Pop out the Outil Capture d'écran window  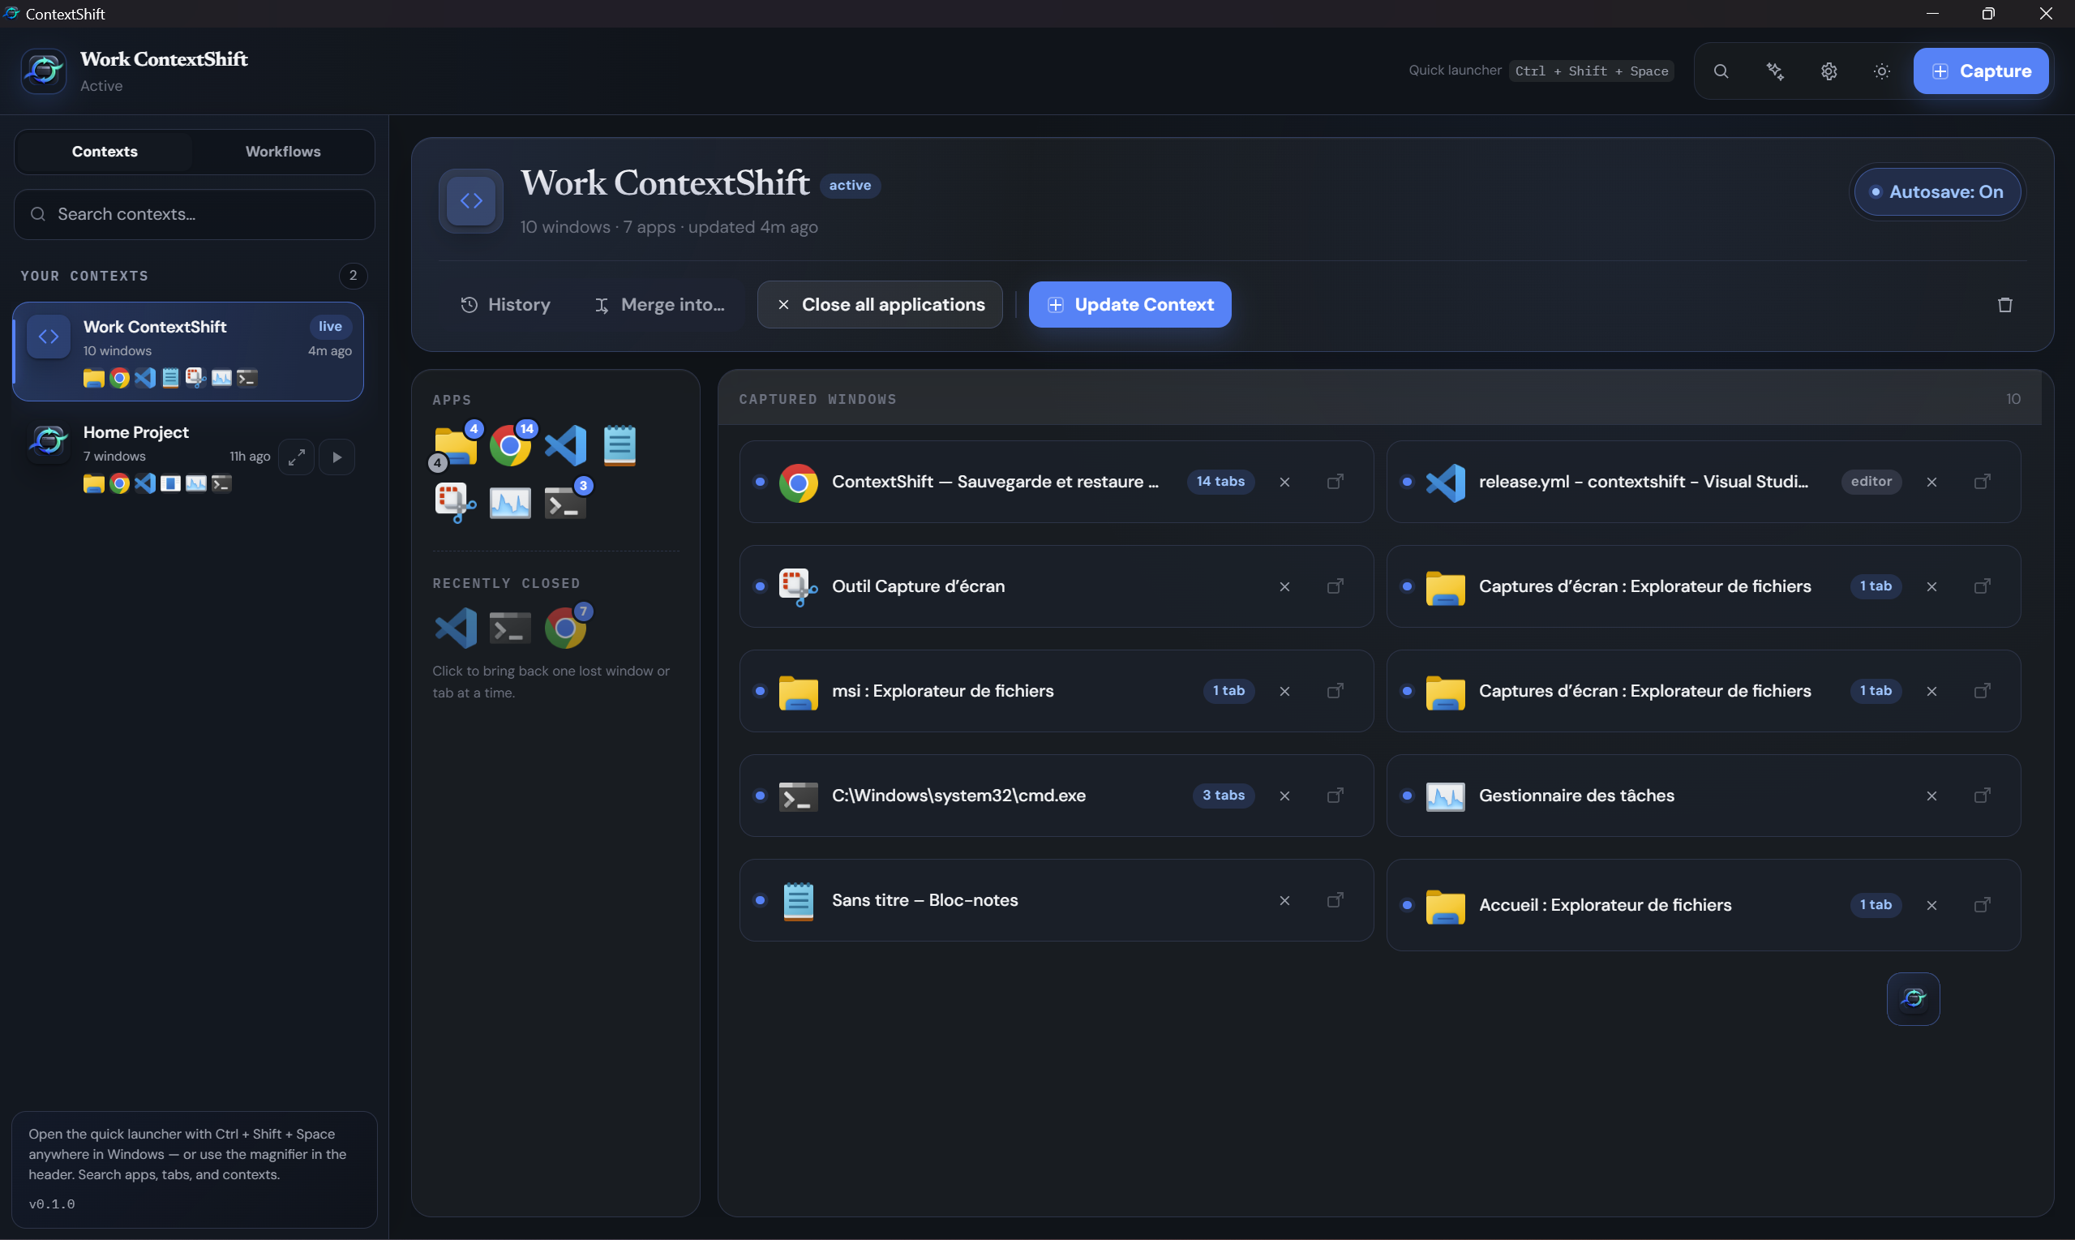(x=1335, y=586)
